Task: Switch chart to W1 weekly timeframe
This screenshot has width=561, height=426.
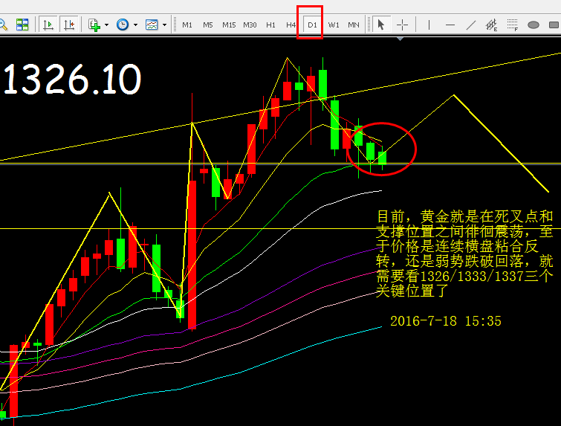Action: 334,25
